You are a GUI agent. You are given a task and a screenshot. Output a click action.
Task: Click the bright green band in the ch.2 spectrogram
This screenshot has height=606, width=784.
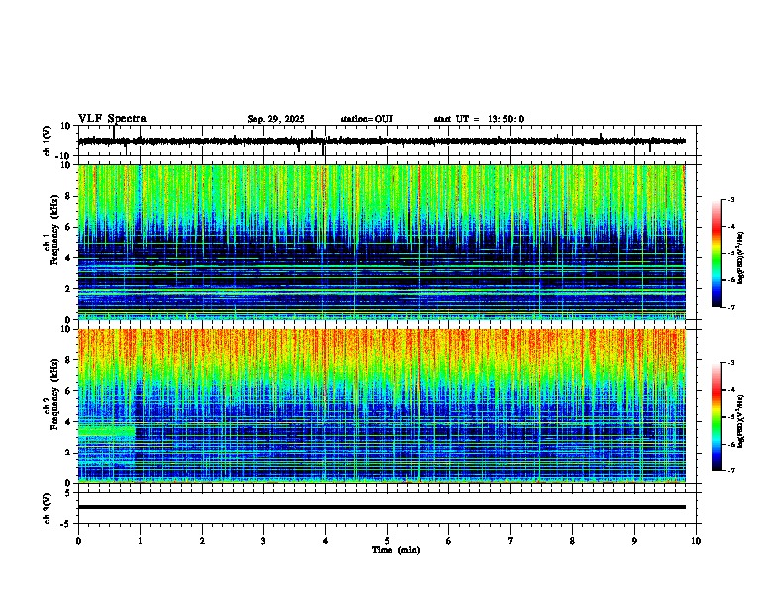(107, 431)
